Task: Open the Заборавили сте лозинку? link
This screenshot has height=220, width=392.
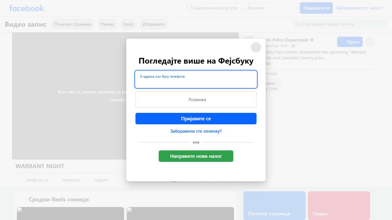Action: 196,131
